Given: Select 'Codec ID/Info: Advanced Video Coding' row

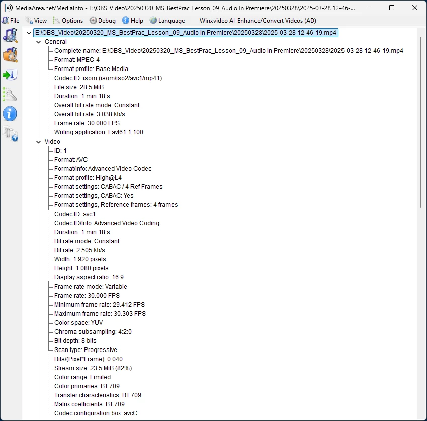Looking at the screenshot, I should coord(107,223).
